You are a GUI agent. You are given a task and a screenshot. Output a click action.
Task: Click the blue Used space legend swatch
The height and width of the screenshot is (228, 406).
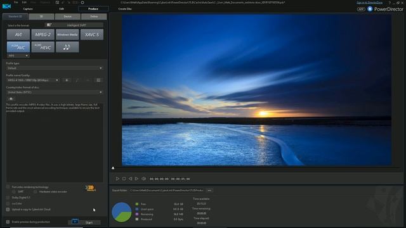(x=137, y=209)
